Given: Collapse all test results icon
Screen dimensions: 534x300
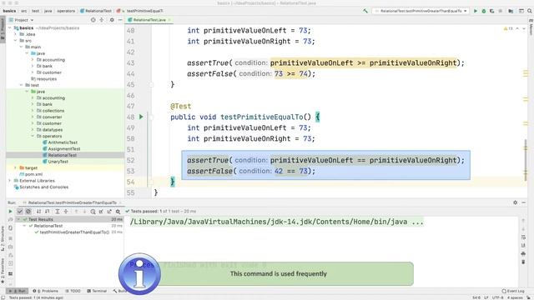Looking at the screenshot, I should point(66,211).
